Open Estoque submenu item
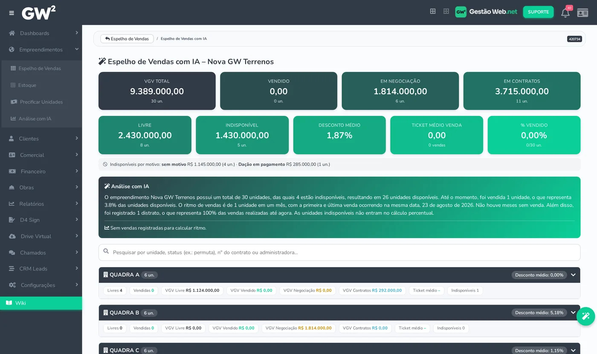Image resolution: width=597 pixels, height=354 pixels. [x=41, y=85]
